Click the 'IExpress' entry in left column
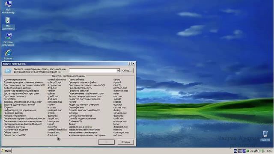274x154 pixels. (8, 107)
